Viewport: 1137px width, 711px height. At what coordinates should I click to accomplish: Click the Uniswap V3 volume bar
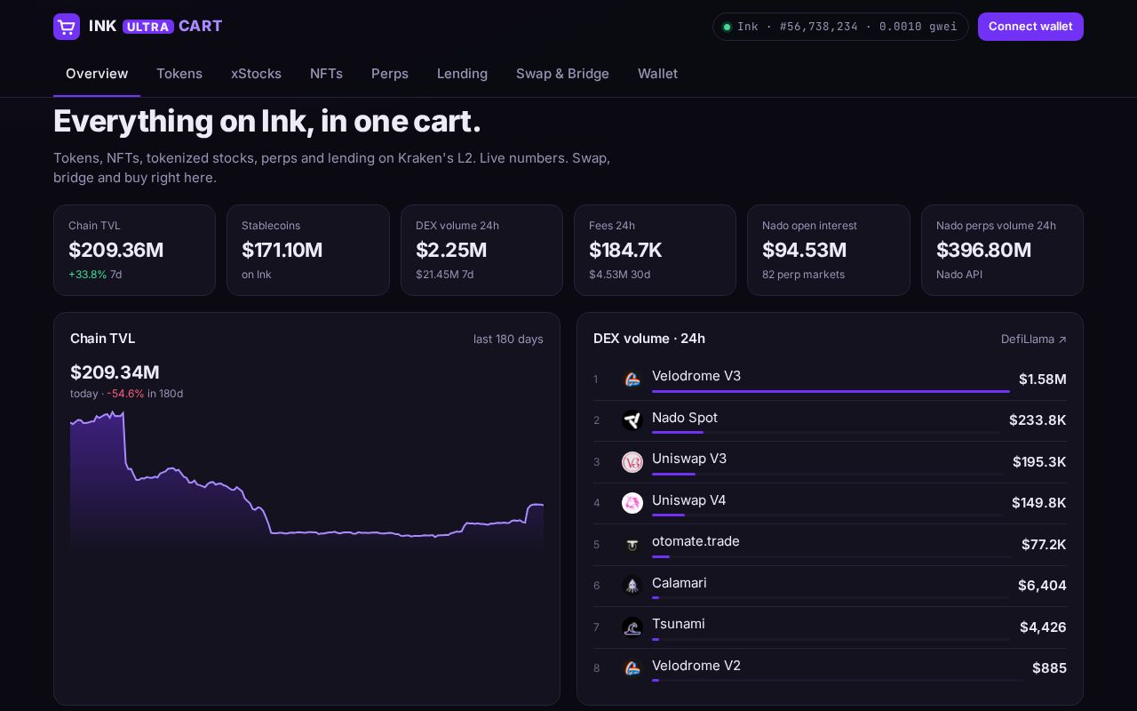pyautogui.click(x=827, y=474)
